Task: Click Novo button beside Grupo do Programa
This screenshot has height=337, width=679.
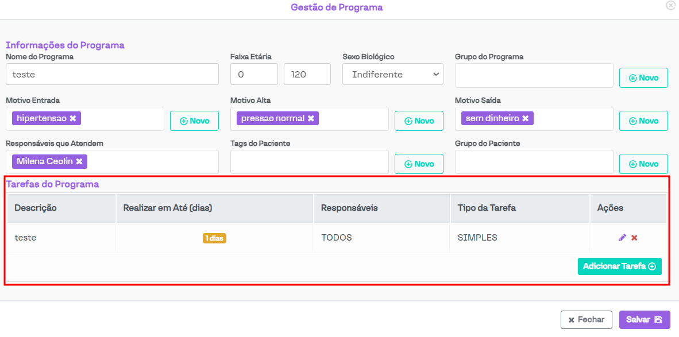Action: [x=643, y=78]
